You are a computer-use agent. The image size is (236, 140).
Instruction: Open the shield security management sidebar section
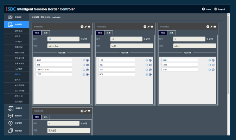click(17, 123)
